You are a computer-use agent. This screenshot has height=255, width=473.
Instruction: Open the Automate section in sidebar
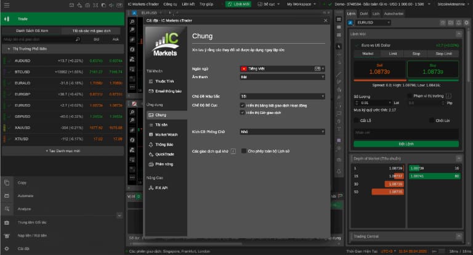pos(25,196)
